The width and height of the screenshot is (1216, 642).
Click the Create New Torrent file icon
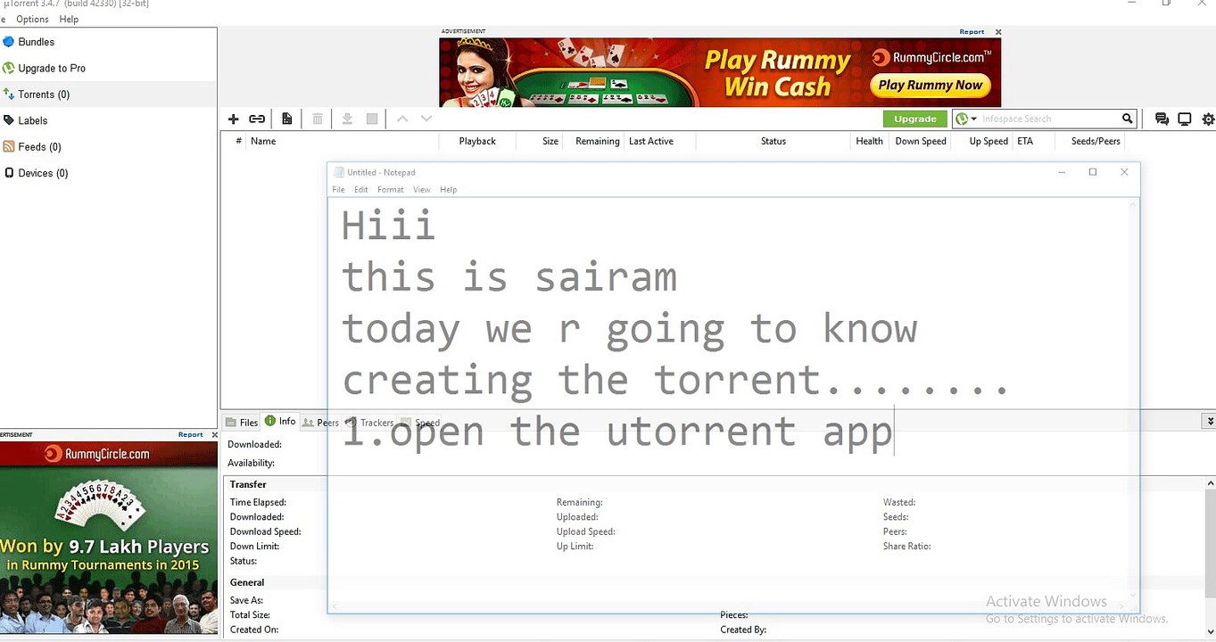pyautogui.click(x=287, y=119)
